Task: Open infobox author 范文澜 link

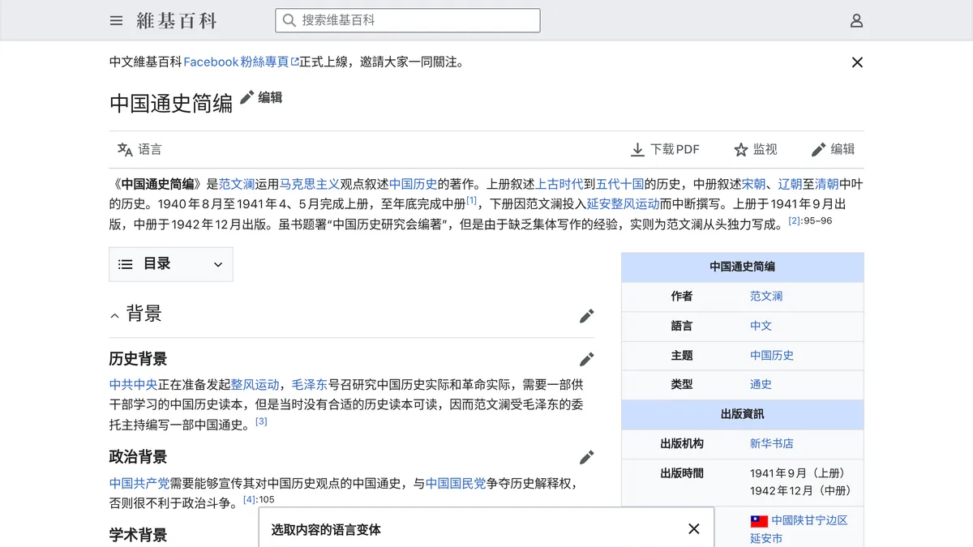Action: click(766, 297)
